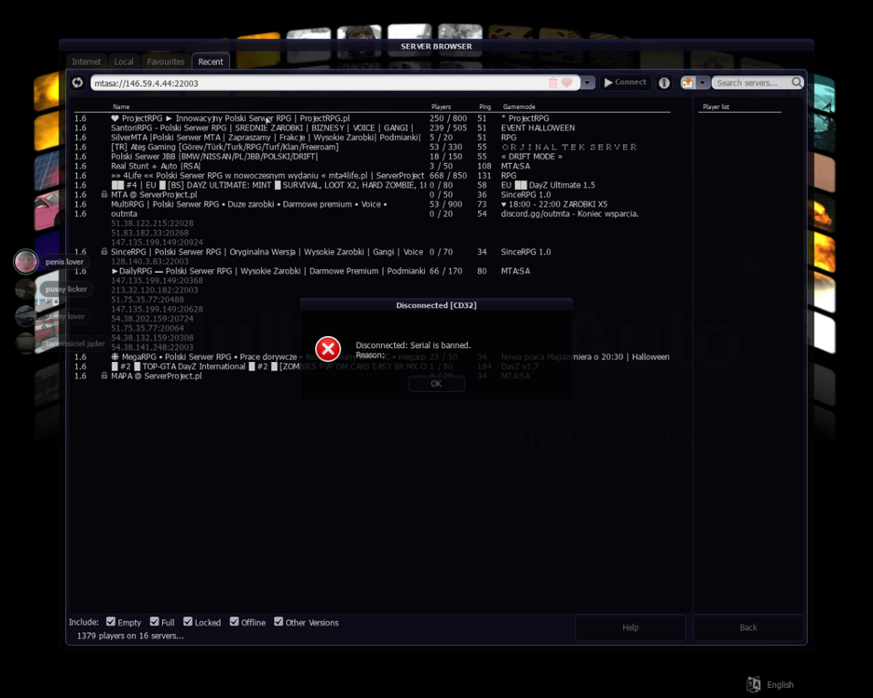Click the padlock icon on SinceRPG server row
The height and width of the screenshot is (698, 873).
[104, 251]
